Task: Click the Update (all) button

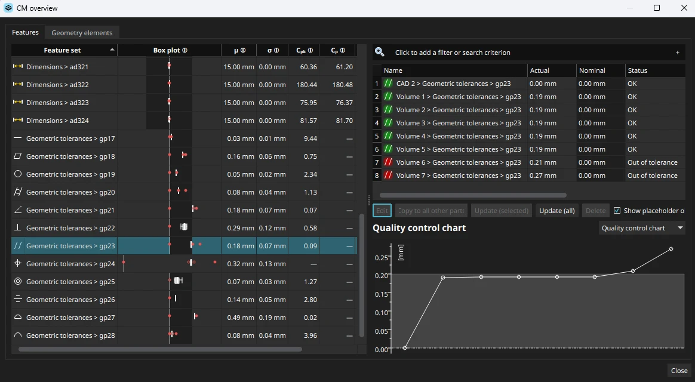Action: tap(556, 211)
